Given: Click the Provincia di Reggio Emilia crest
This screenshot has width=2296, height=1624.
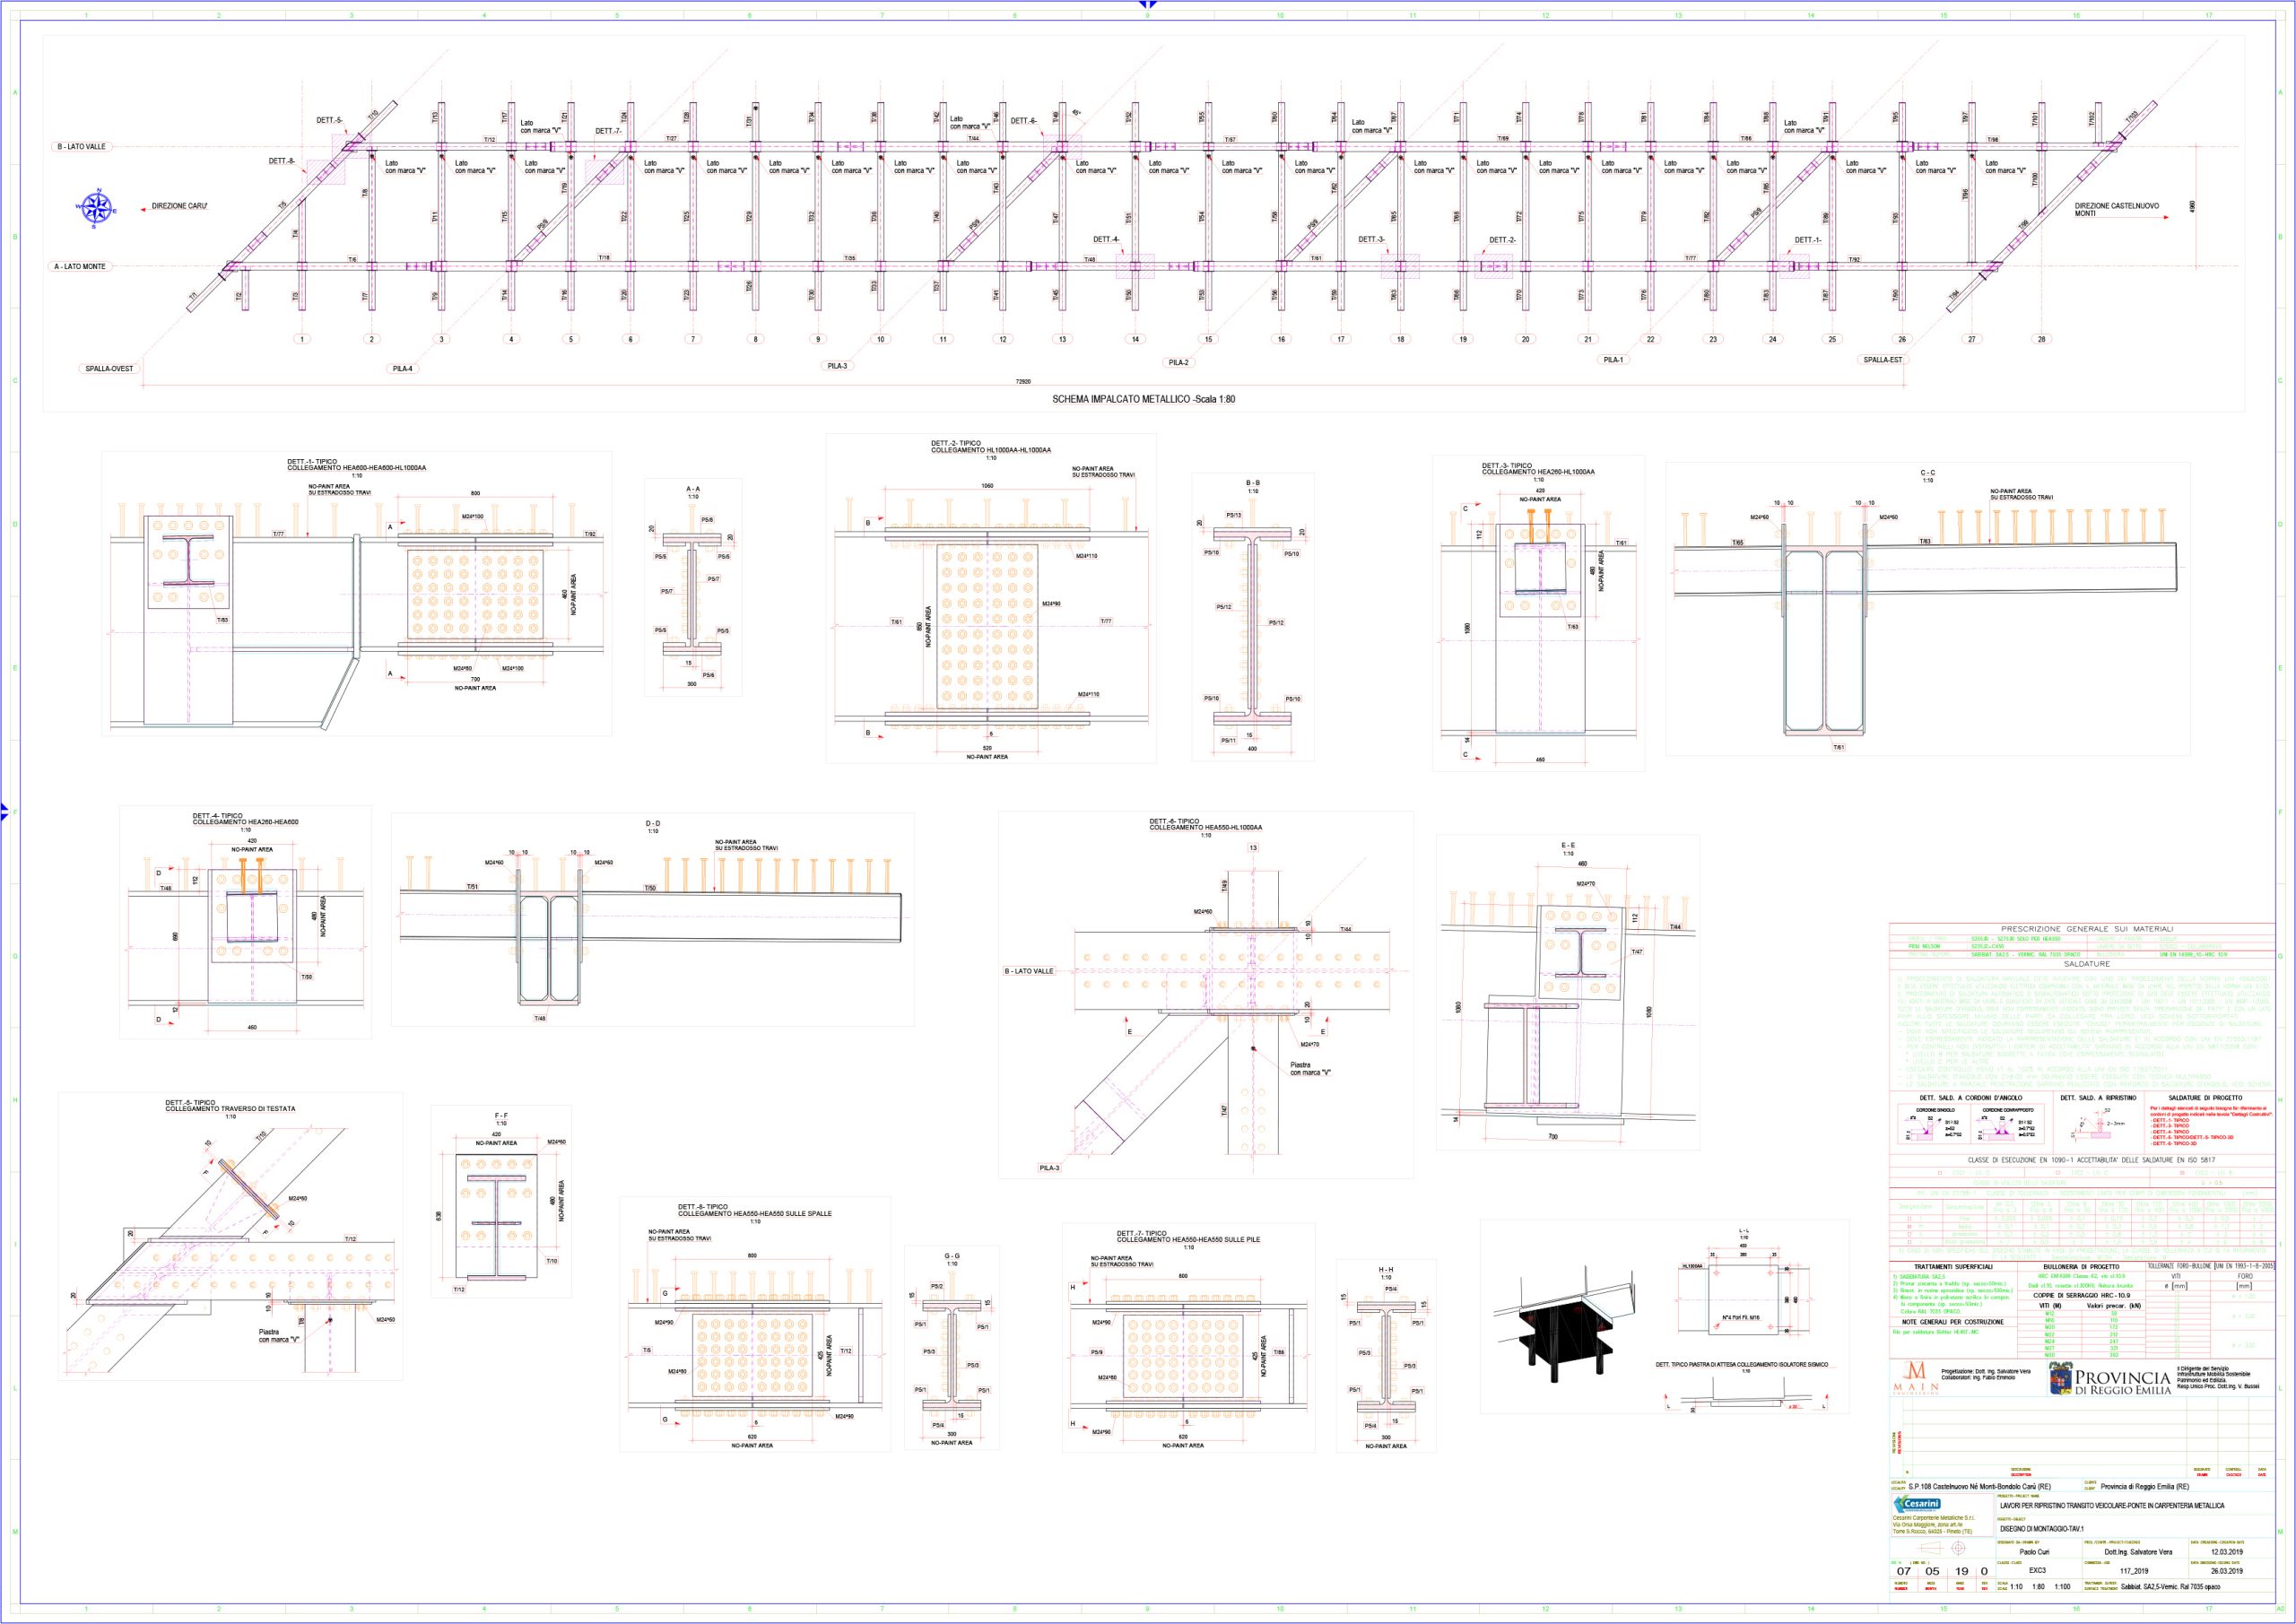Looking at the screenshot, I should coord(2060,1378).
